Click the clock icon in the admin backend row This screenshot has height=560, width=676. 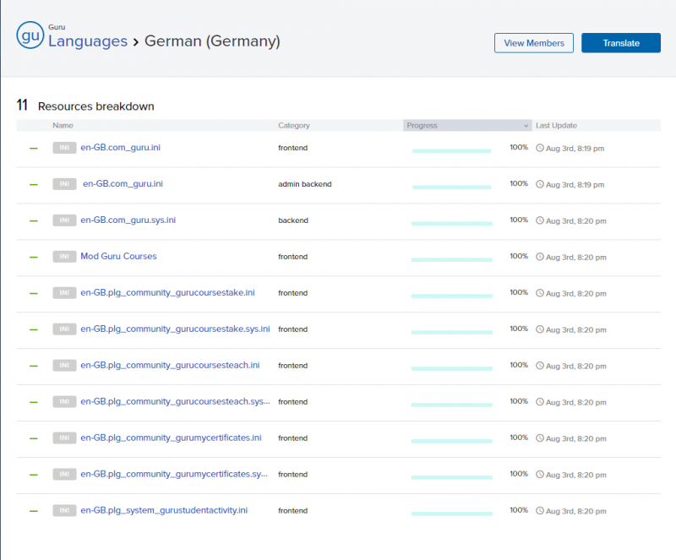[x=540, y=184]
